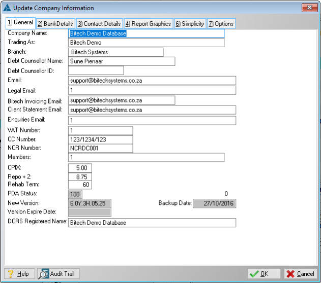Click the empty Debt Counsellor ID field
This screenshot has width=321, height=283.
pos(96,70)
